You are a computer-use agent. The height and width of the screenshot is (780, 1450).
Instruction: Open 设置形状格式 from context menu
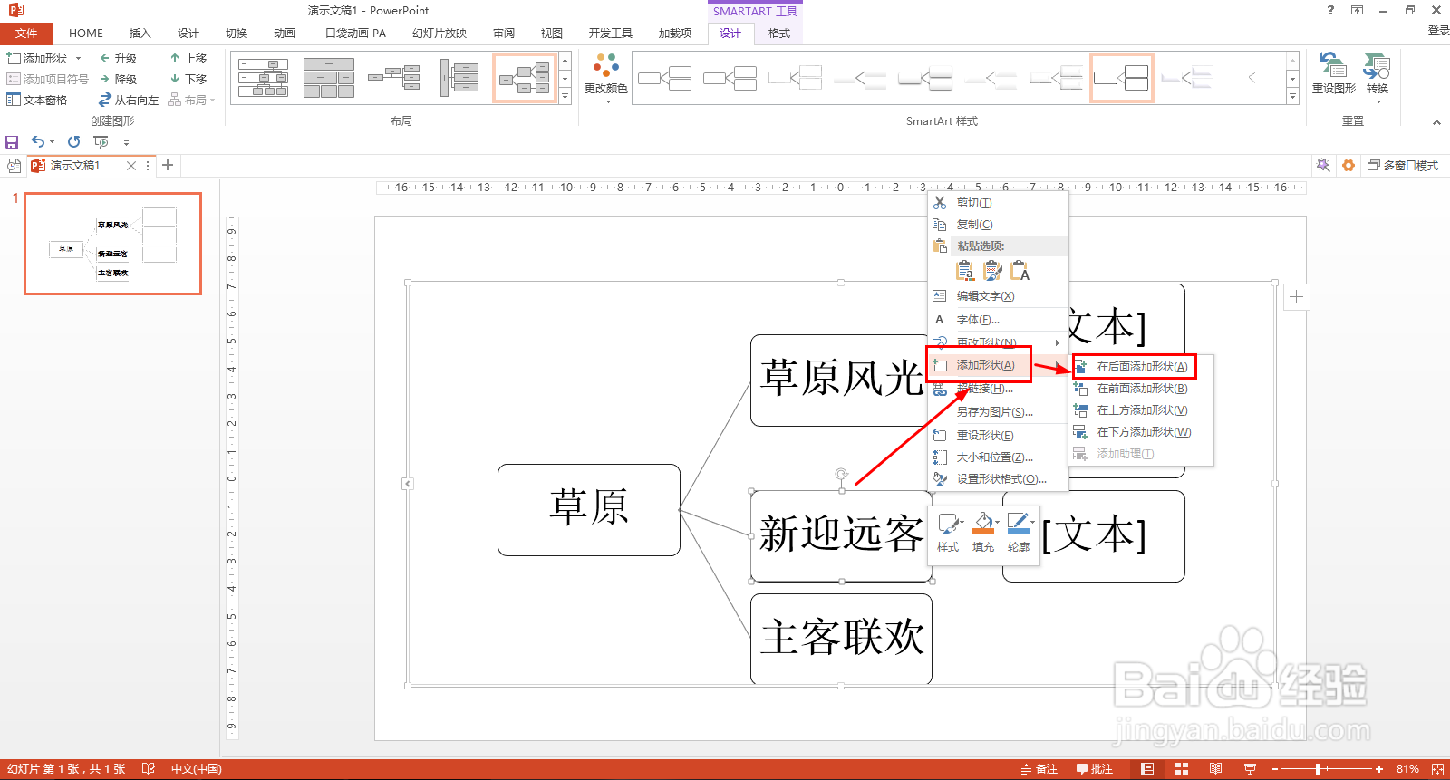(x=998, y=479)
